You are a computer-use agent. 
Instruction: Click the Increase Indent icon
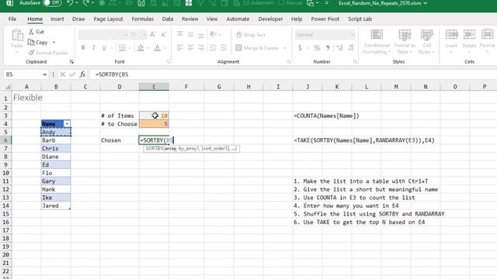tap(224, 48)
